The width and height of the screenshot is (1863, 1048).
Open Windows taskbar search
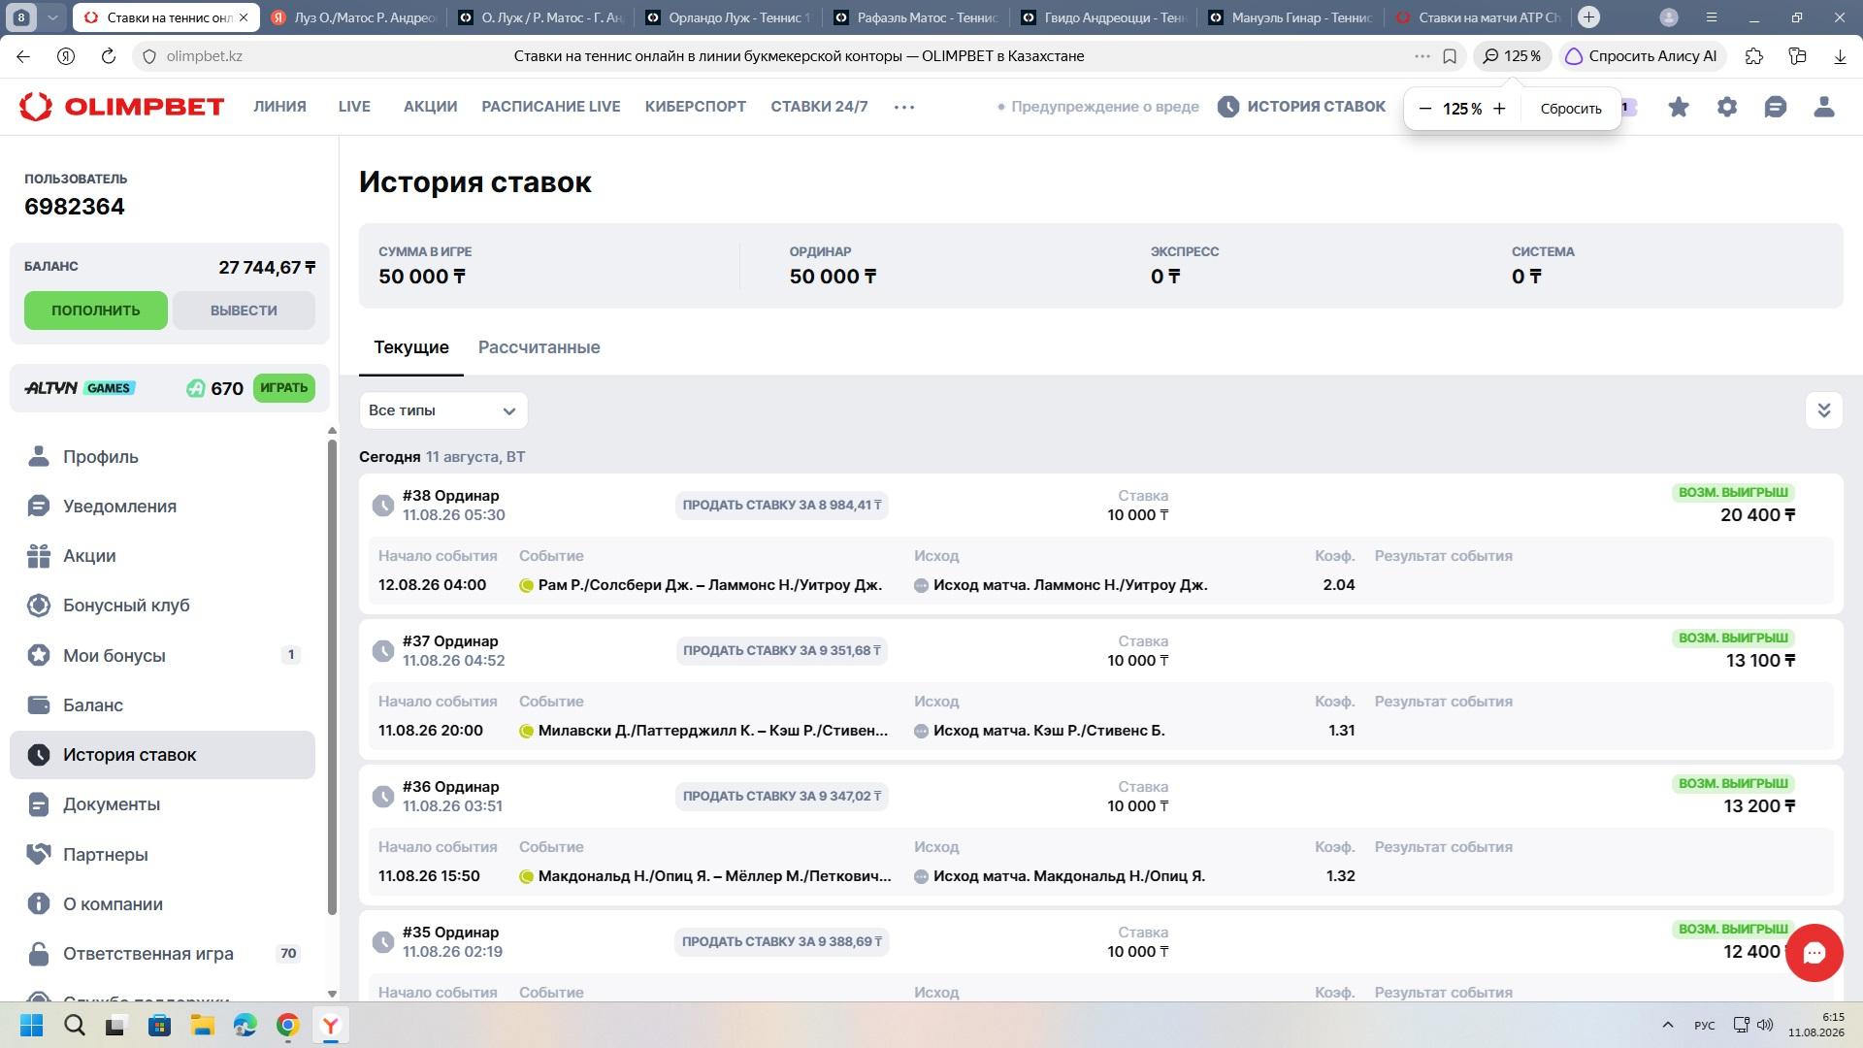click(x=75, y=1026)
